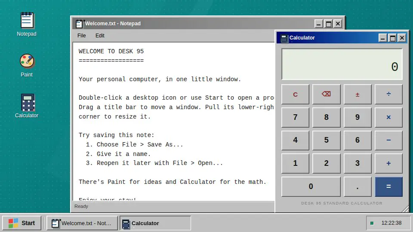Open the File menu in Notepad
Screen dimensions: 413x232
[81, 36]
